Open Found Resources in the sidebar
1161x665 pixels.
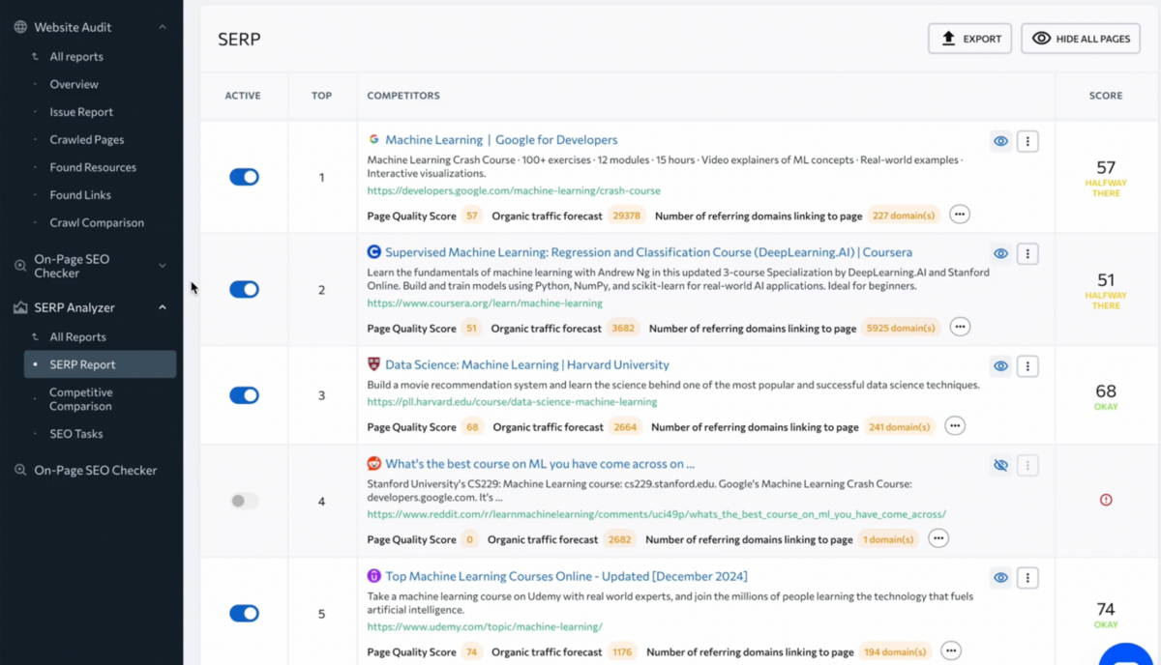click(x=93, y=167)
